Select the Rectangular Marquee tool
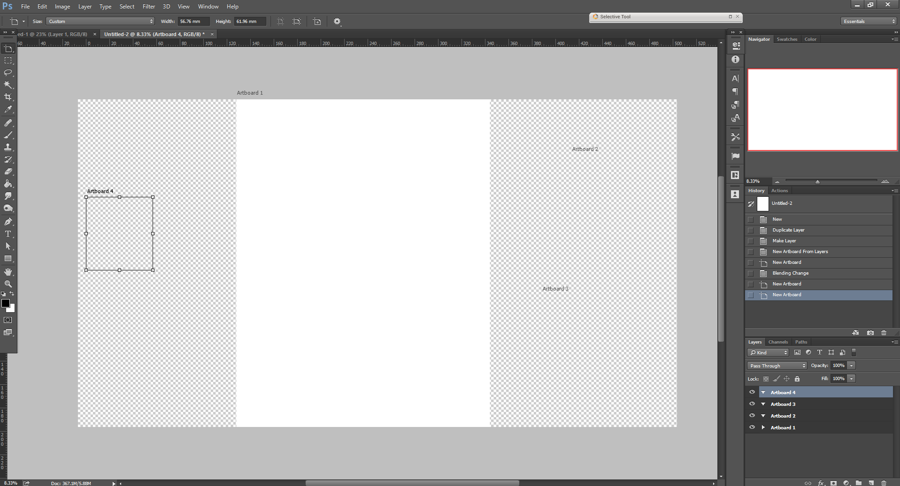Screen dimensions: 900x486 point(8,60)
